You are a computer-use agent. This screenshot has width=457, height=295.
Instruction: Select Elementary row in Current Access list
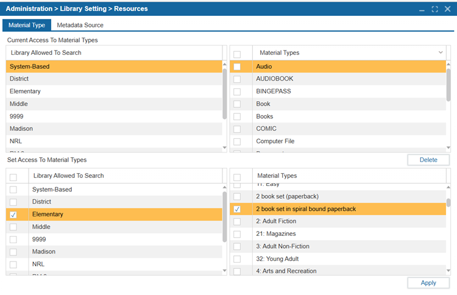point(114,91)
